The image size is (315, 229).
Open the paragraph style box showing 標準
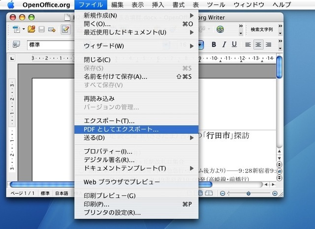click(x=51, y=45)
